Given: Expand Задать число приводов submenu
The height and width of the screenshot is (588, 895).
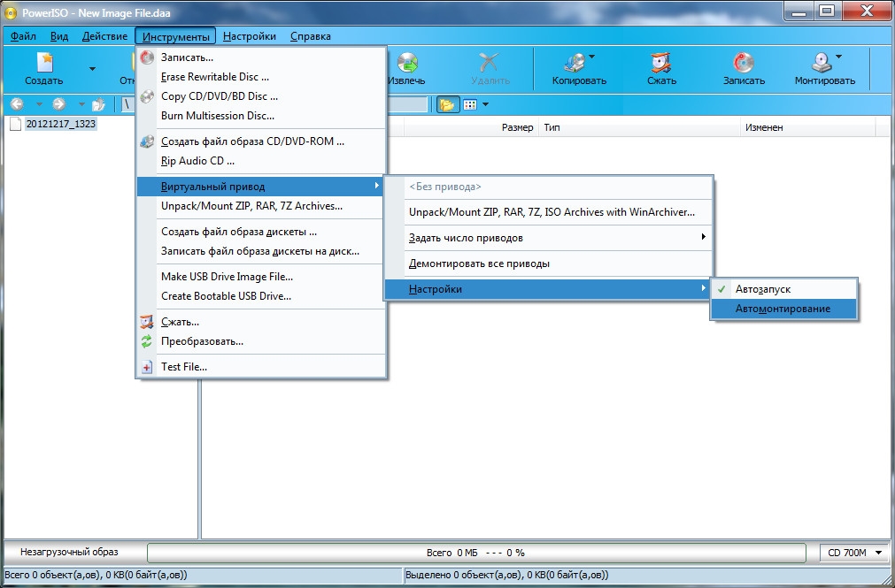Looking at the screenshot, I should 549,238.
